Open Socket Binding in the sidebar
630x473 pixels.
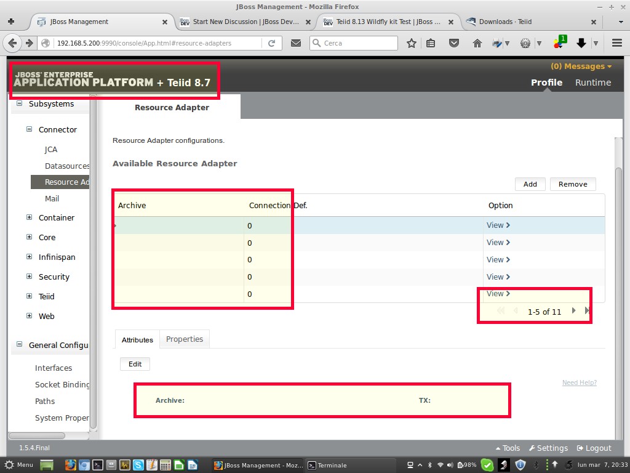(62, 384)
